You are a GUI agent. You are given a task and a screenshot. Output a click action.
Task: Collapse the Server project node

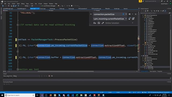(142, 56)
